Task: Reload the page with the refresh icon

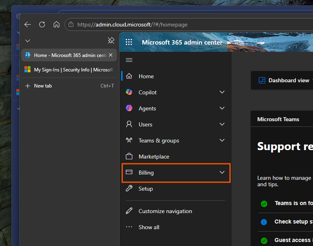Action: point(42,24)
